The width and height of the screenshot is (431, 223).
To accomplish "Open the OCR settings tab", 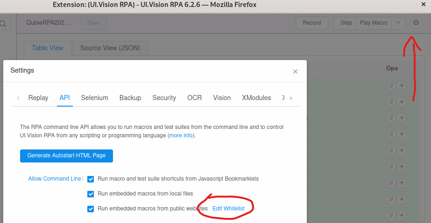I will pos(194,98).
